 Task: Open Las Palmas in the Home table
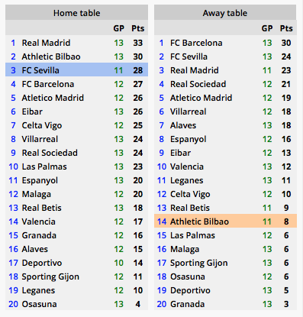coord(44,167)
